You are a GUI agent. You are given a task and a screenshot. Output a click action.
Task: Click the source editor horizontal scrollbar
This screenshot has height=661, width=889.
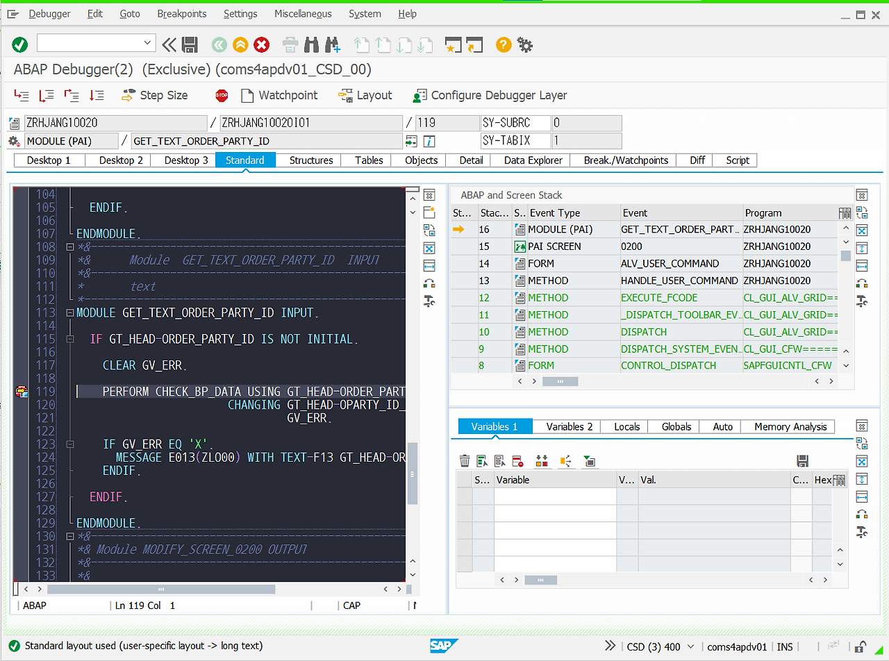point(161,589)
